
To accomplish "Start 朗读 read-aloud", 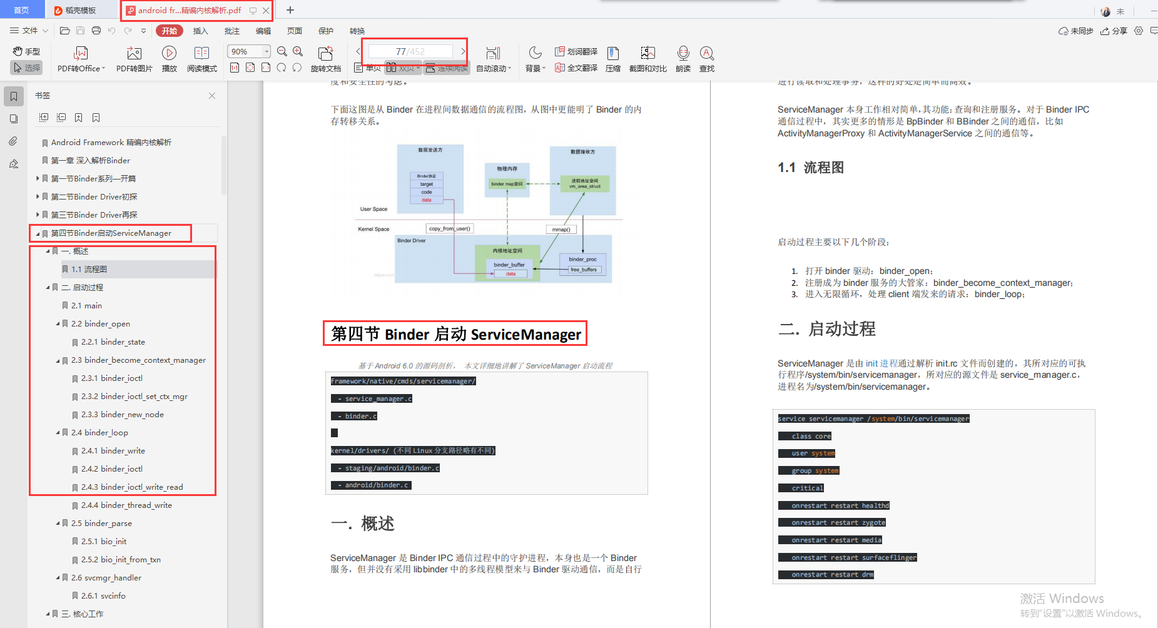I will click(683, 59).
